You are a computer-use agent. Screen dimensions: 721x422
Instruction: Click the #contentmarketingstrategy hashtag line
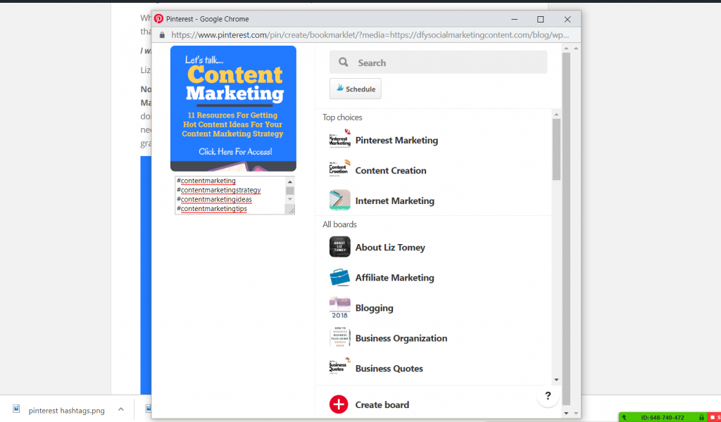(x=219, y=190)
